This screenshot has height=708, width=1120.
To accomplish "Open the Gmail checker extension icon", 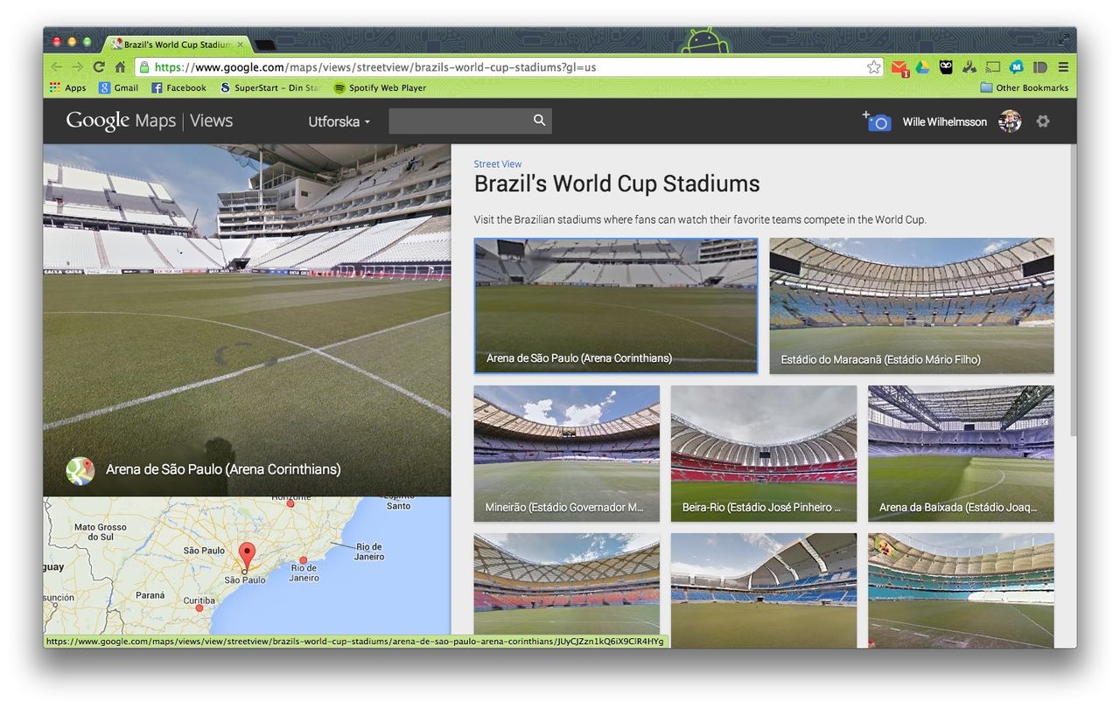I will point(899,67).
